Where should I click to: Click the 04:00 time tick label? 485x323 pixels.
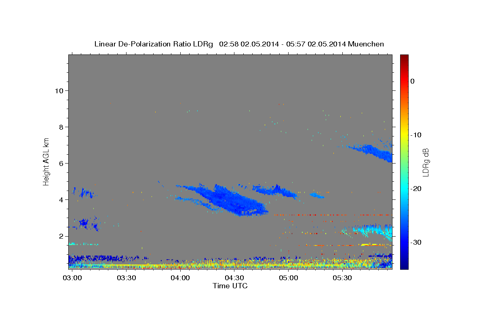(180, 278)
